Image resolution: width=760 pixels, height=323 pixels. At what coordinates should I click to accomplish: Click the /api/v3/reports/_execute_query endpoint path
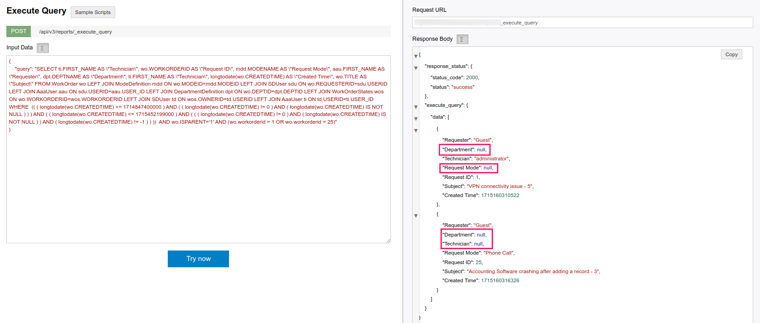pyautogui.click(x=75, y=32)
